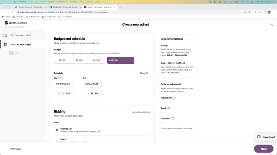Click the browser forward arrow

(x=8, y=12)
